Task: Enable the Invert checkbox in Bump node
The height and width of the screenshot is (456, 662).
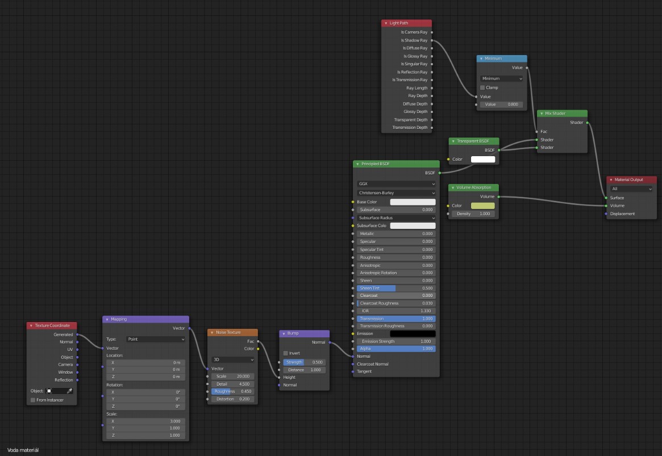Action: click(286, 353)
